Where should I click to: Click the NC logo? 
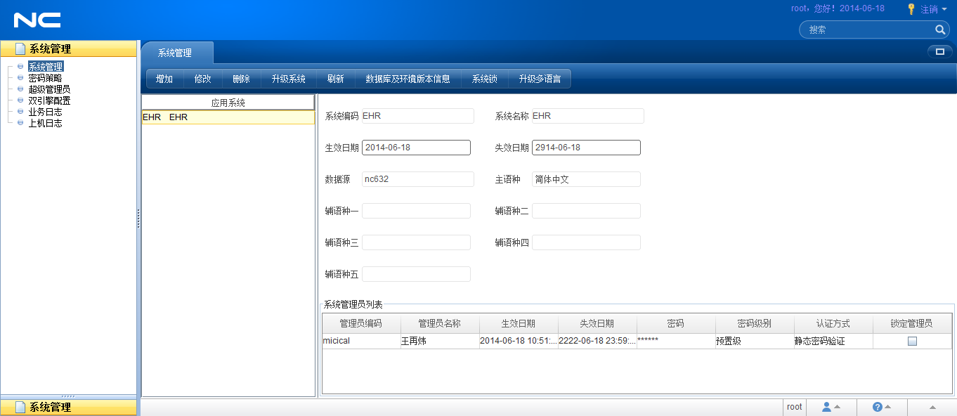coord(37,20)
